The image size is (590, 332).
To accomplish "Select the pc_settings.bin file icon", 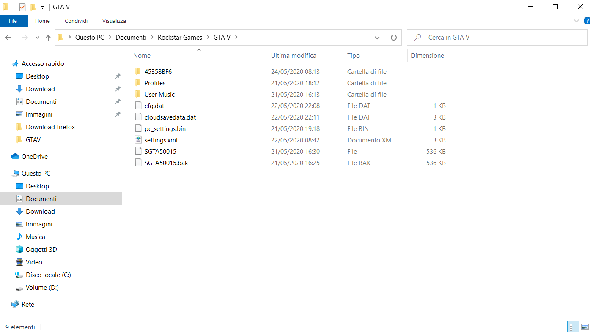I will (x=138, y=129).
